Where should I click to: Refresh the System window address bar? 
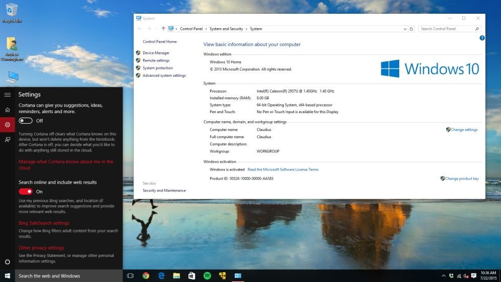click(412, 29)
